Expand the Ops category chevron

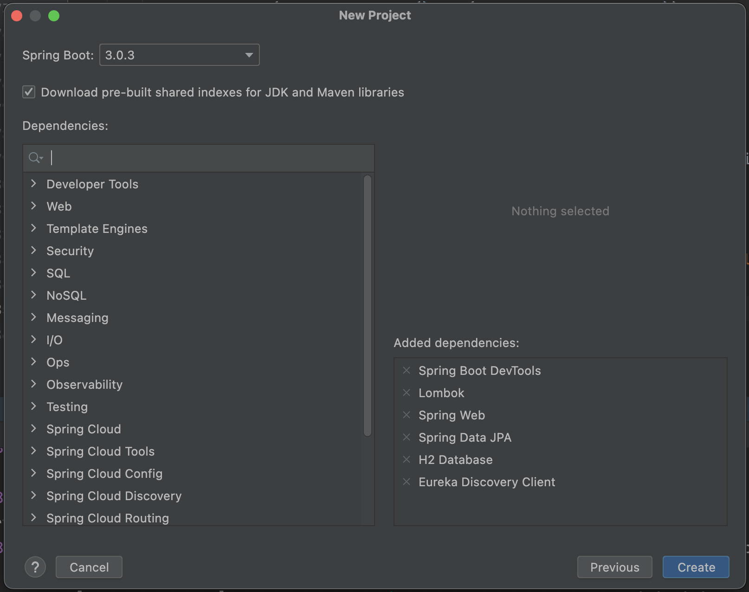tap(33, 362)
